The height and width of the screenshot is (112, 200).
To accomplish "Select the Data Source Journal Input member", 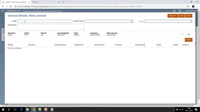I will pos(112,34).
